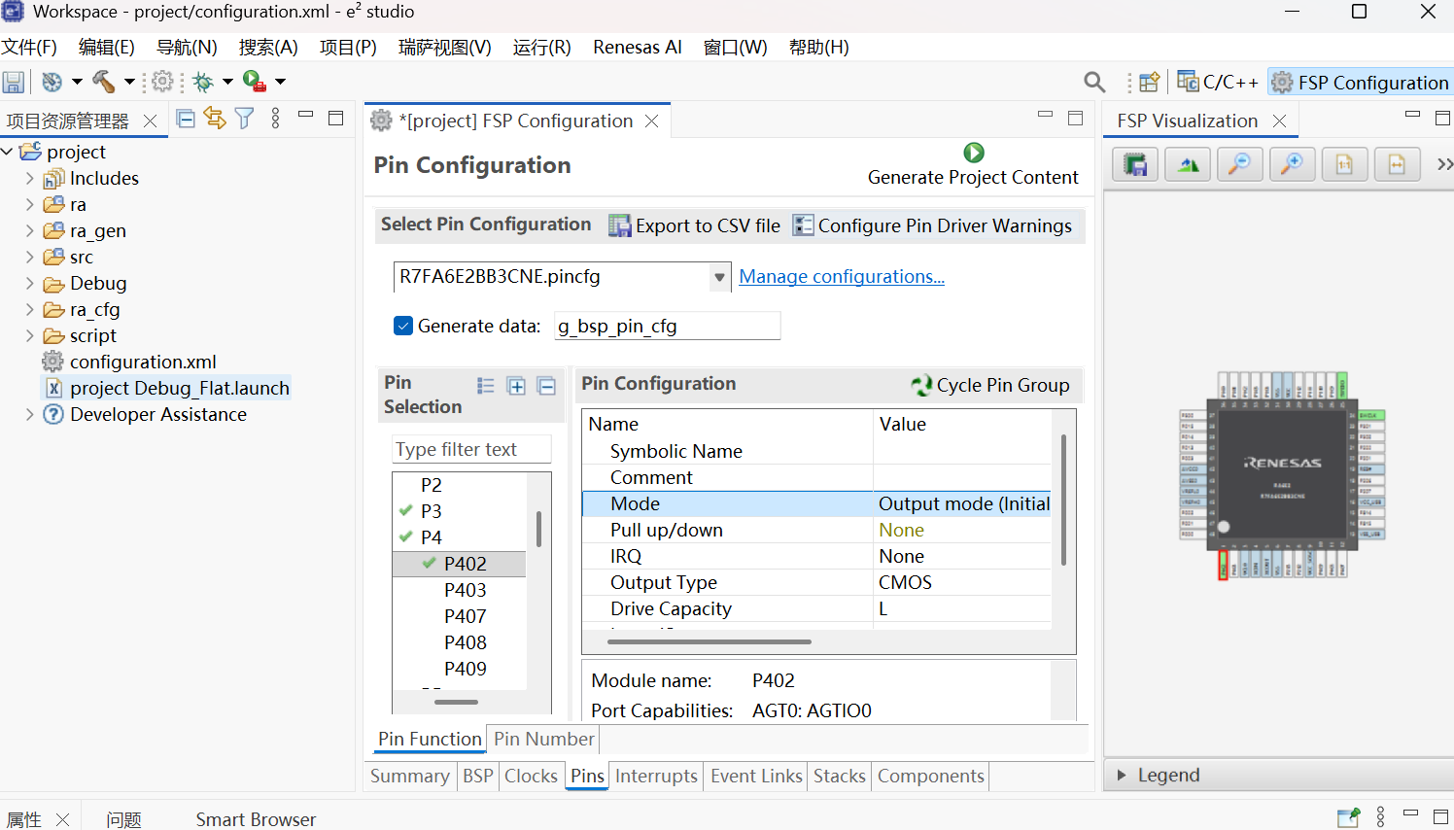The height and width of the screenshot is (830, 1454).
Task: Collapse all pins in Pin Selection
Action: tap(547, 386)
